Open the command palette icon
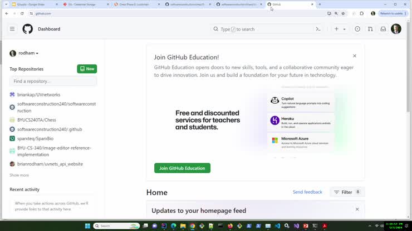 (x=318, y=29)
